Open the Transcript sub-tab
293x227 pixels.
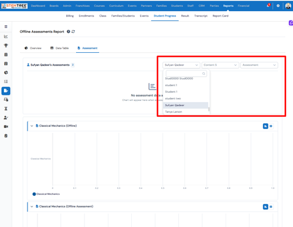click(x=200, y=16)
